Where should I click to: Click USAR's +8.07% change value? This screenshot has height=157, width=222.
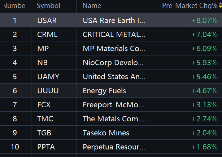(204, 21)
